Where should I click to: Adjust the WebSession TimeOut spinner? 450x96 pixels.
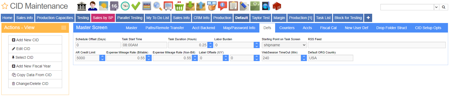click(304, 58)
